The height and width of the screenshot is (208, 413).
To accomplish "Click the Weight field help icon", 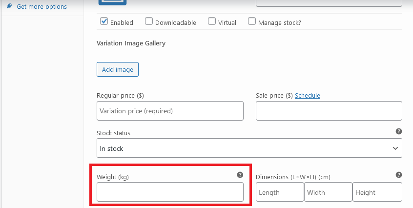I will pos(240,175).
